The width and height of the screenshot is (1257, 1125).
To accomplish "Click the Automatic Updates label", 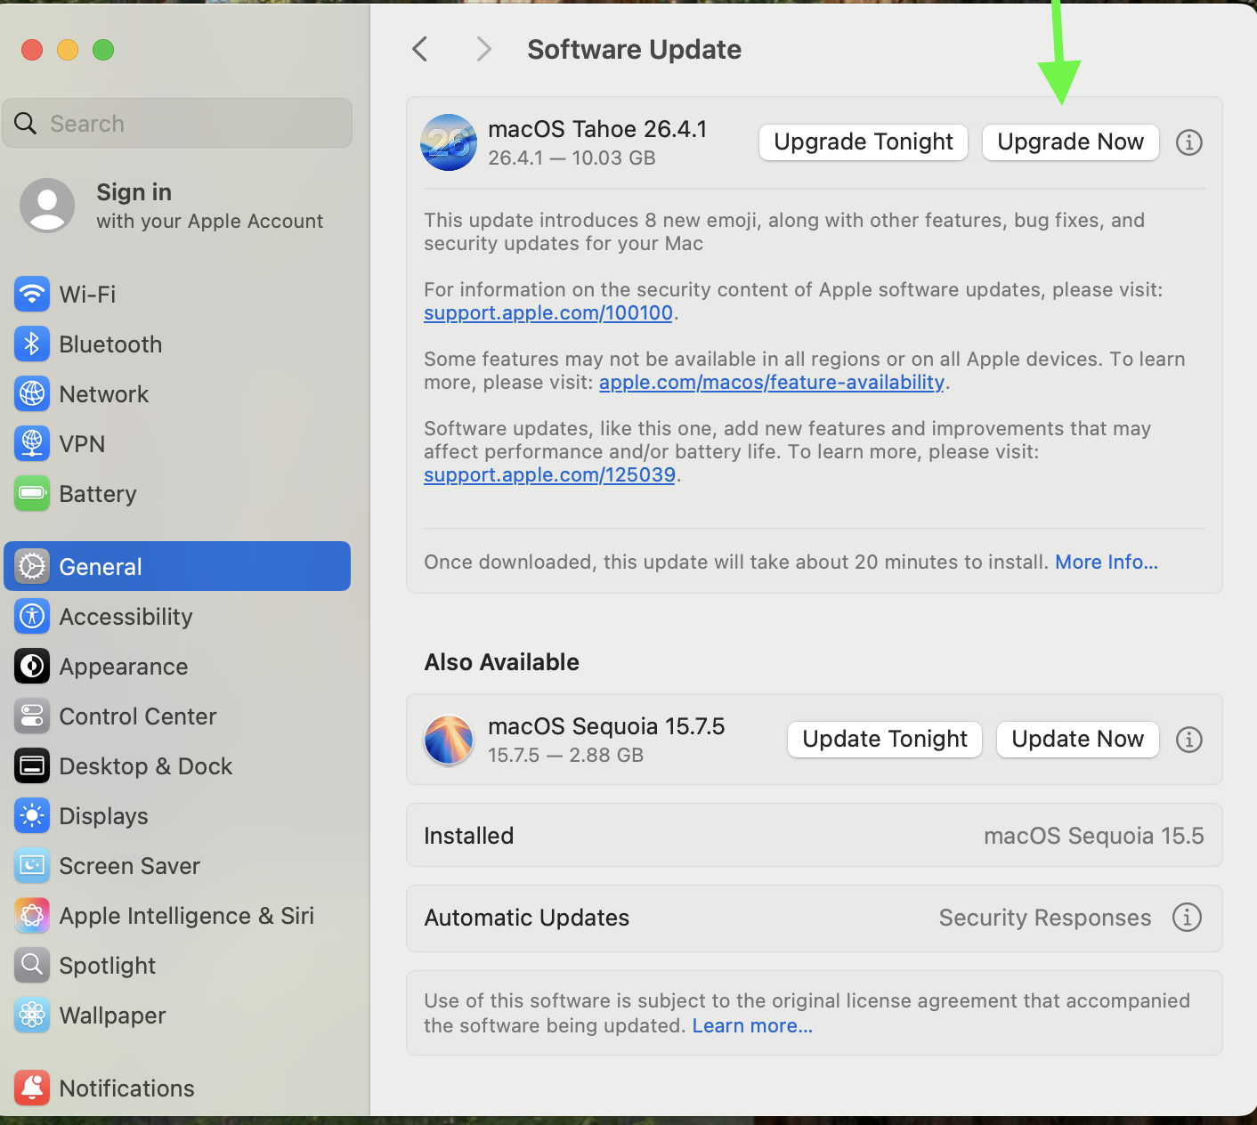I will (527, 918).
